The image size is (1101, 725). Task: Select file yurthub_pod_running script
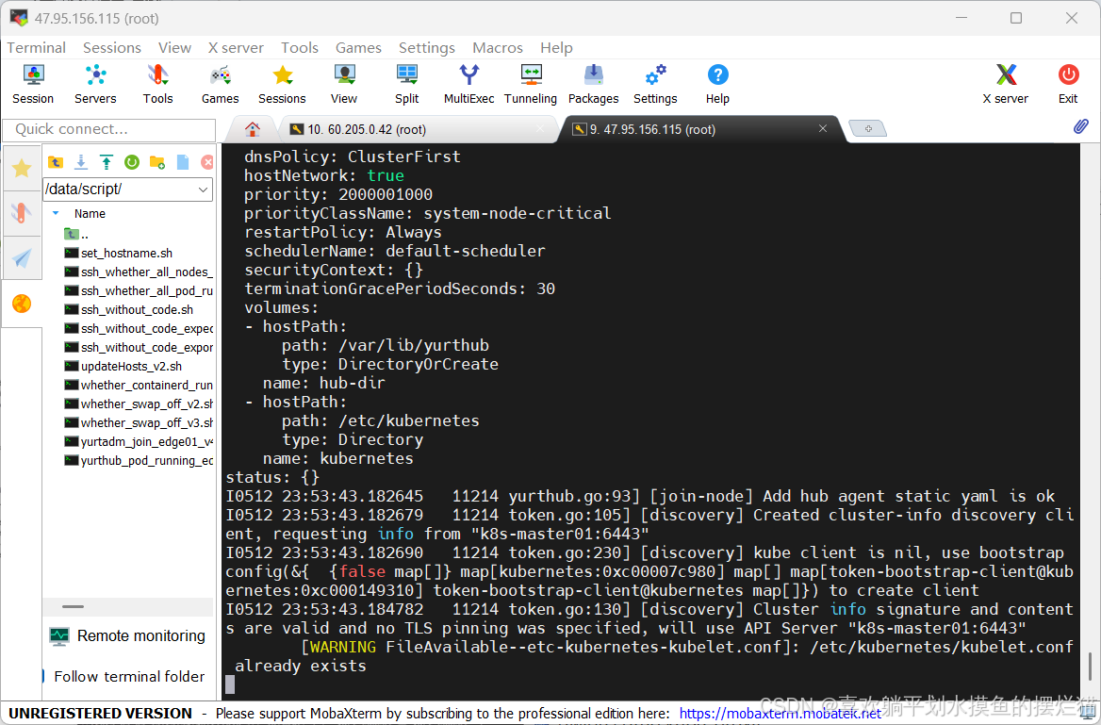[x=139, y=461]
